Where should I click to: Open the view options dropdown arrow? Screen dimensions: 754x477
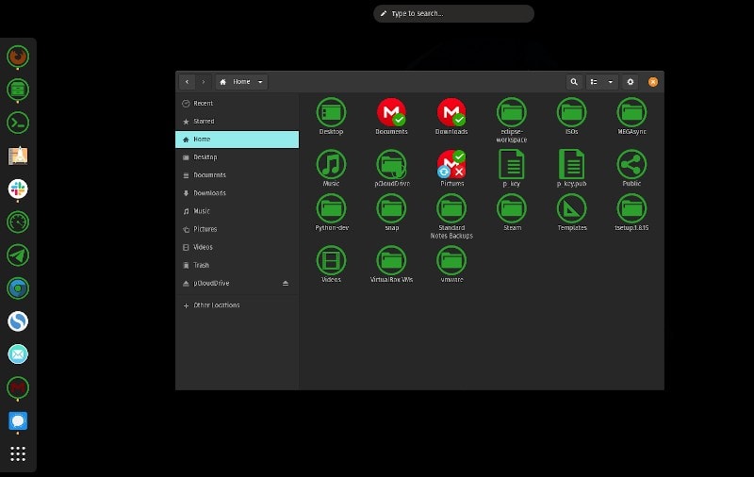[610, 82]
